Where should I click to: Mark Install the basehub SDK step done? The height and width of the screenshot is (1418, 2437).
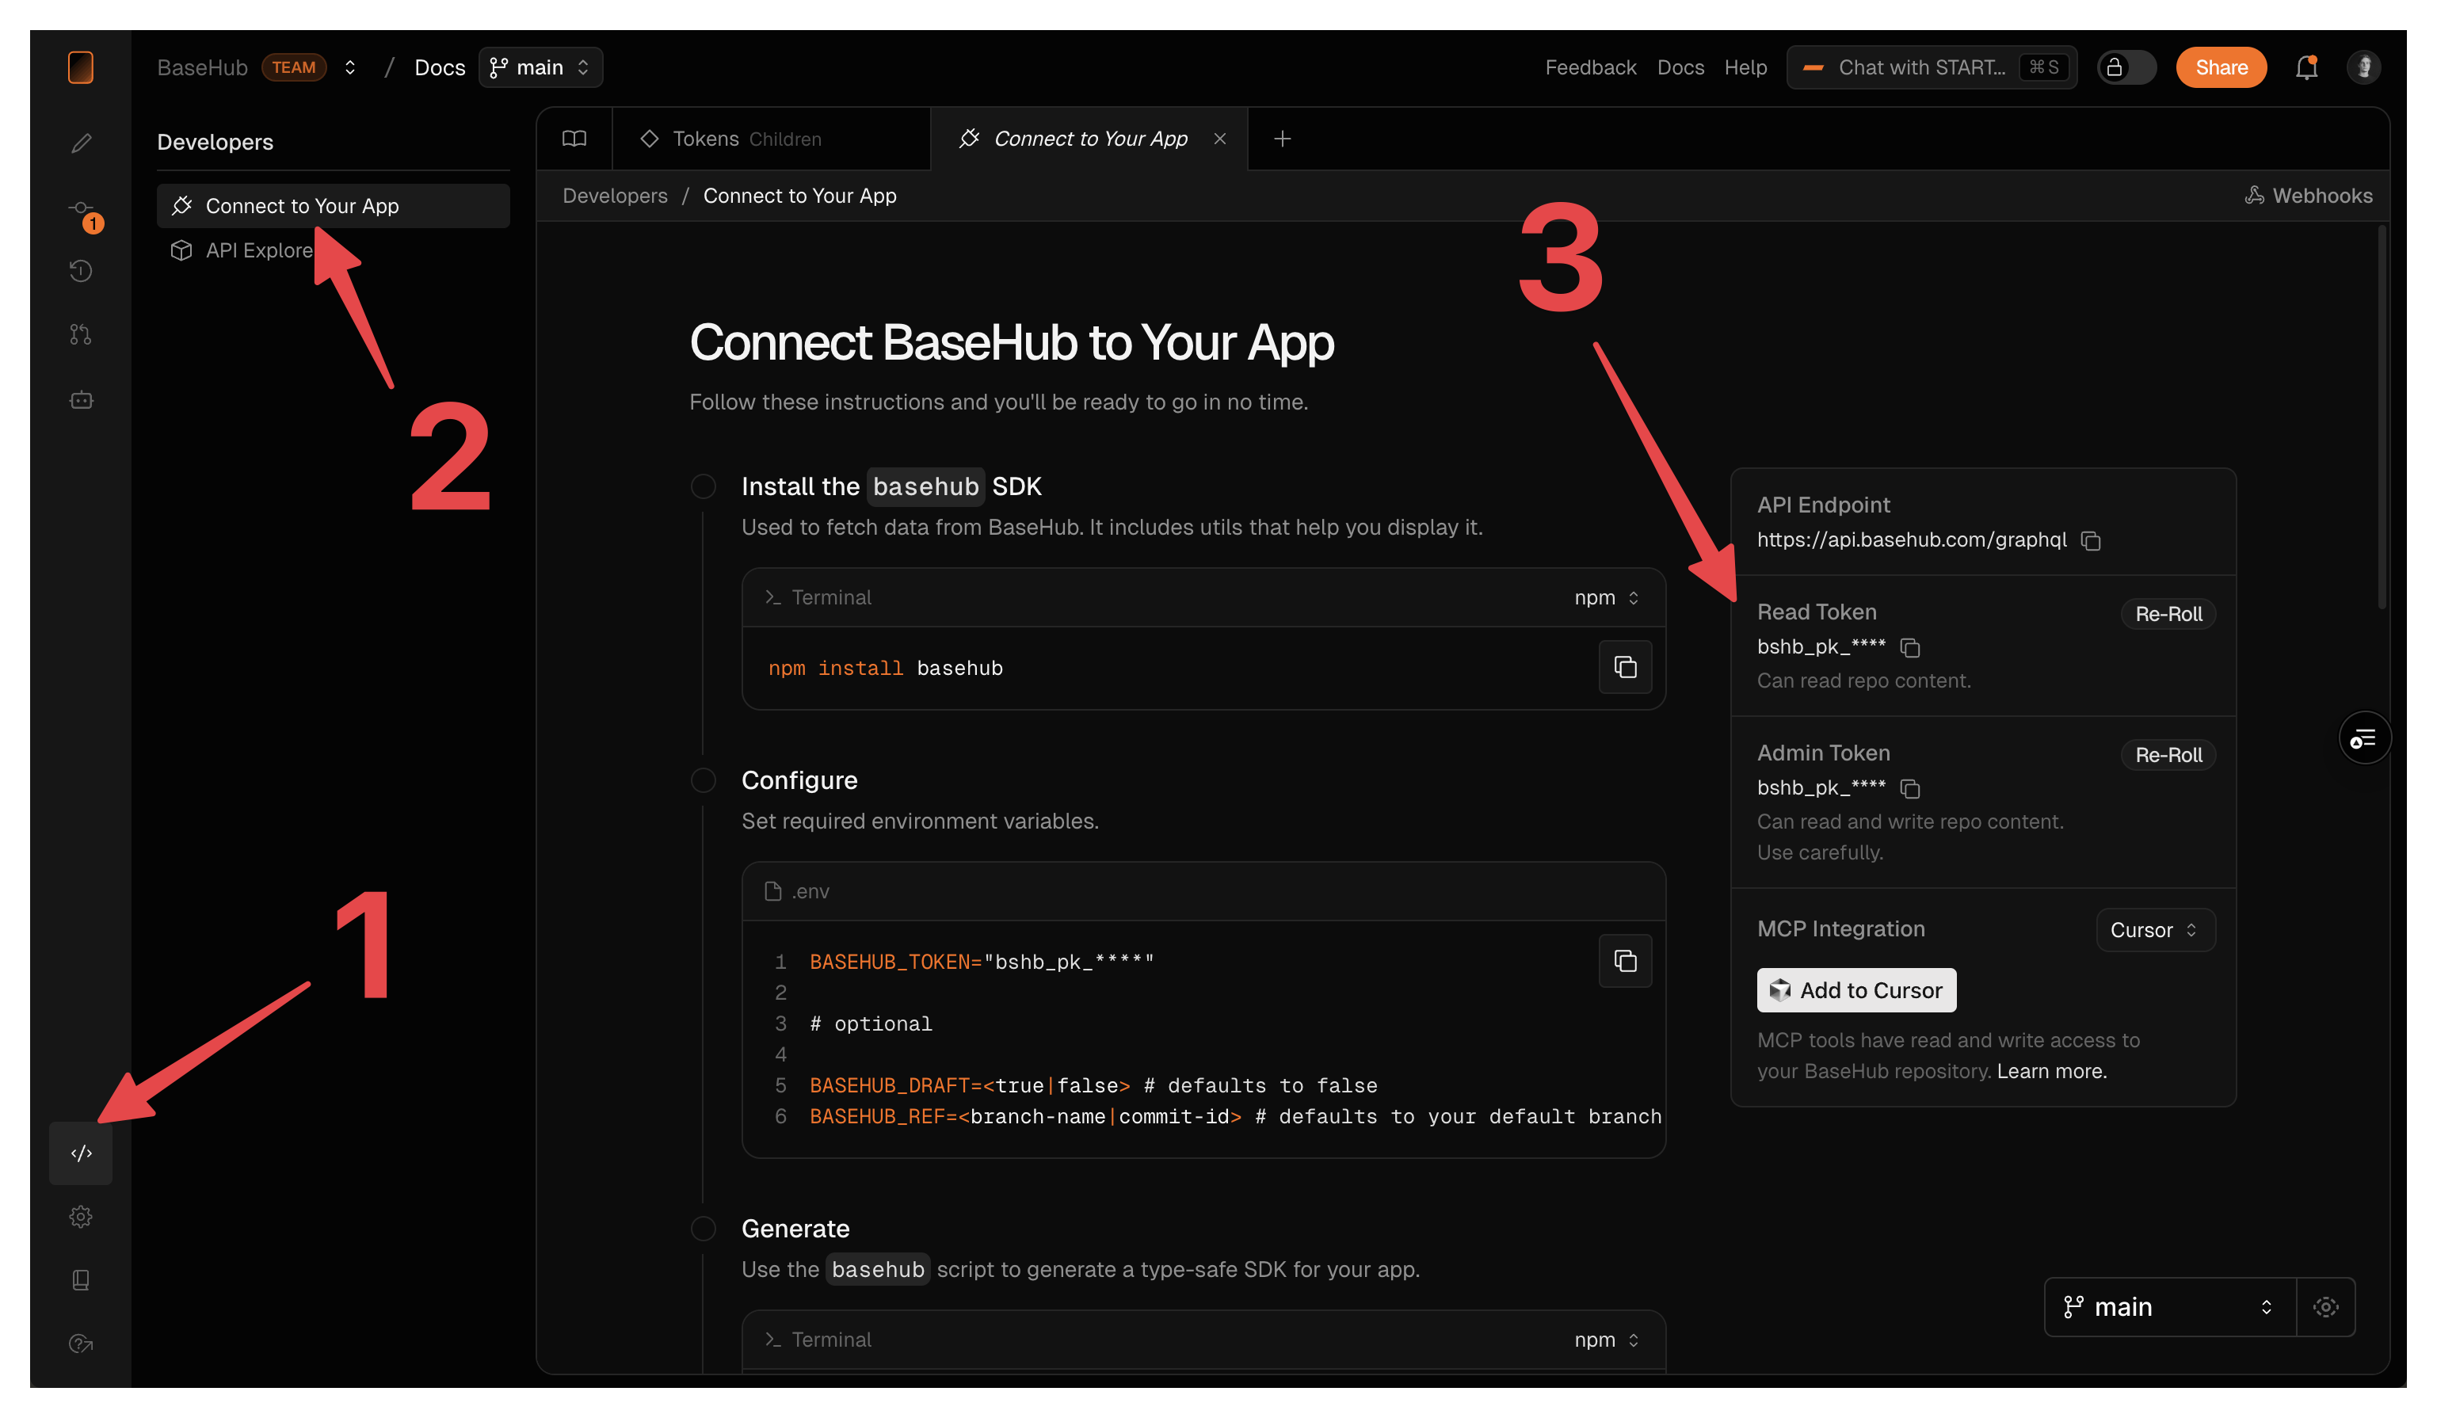704,486
